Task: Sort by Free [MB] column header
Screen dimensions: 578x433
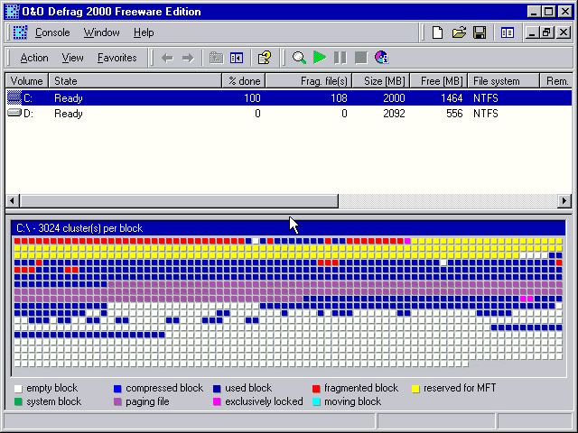Action: click(x=439, y=81)
